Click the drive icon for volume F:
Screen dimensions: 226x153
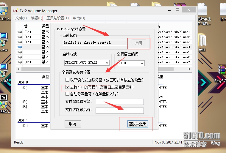point(20,42)
